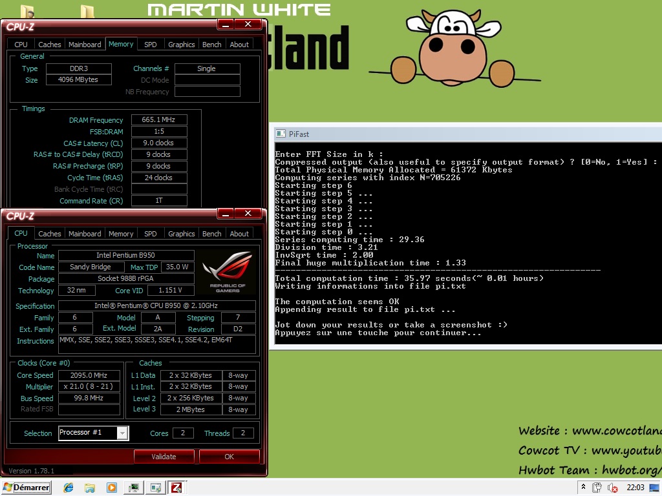Open About tab in lower CPU-Z window
Image resolution: width=662 pixels, height=496 pixels.
(239, 234)
